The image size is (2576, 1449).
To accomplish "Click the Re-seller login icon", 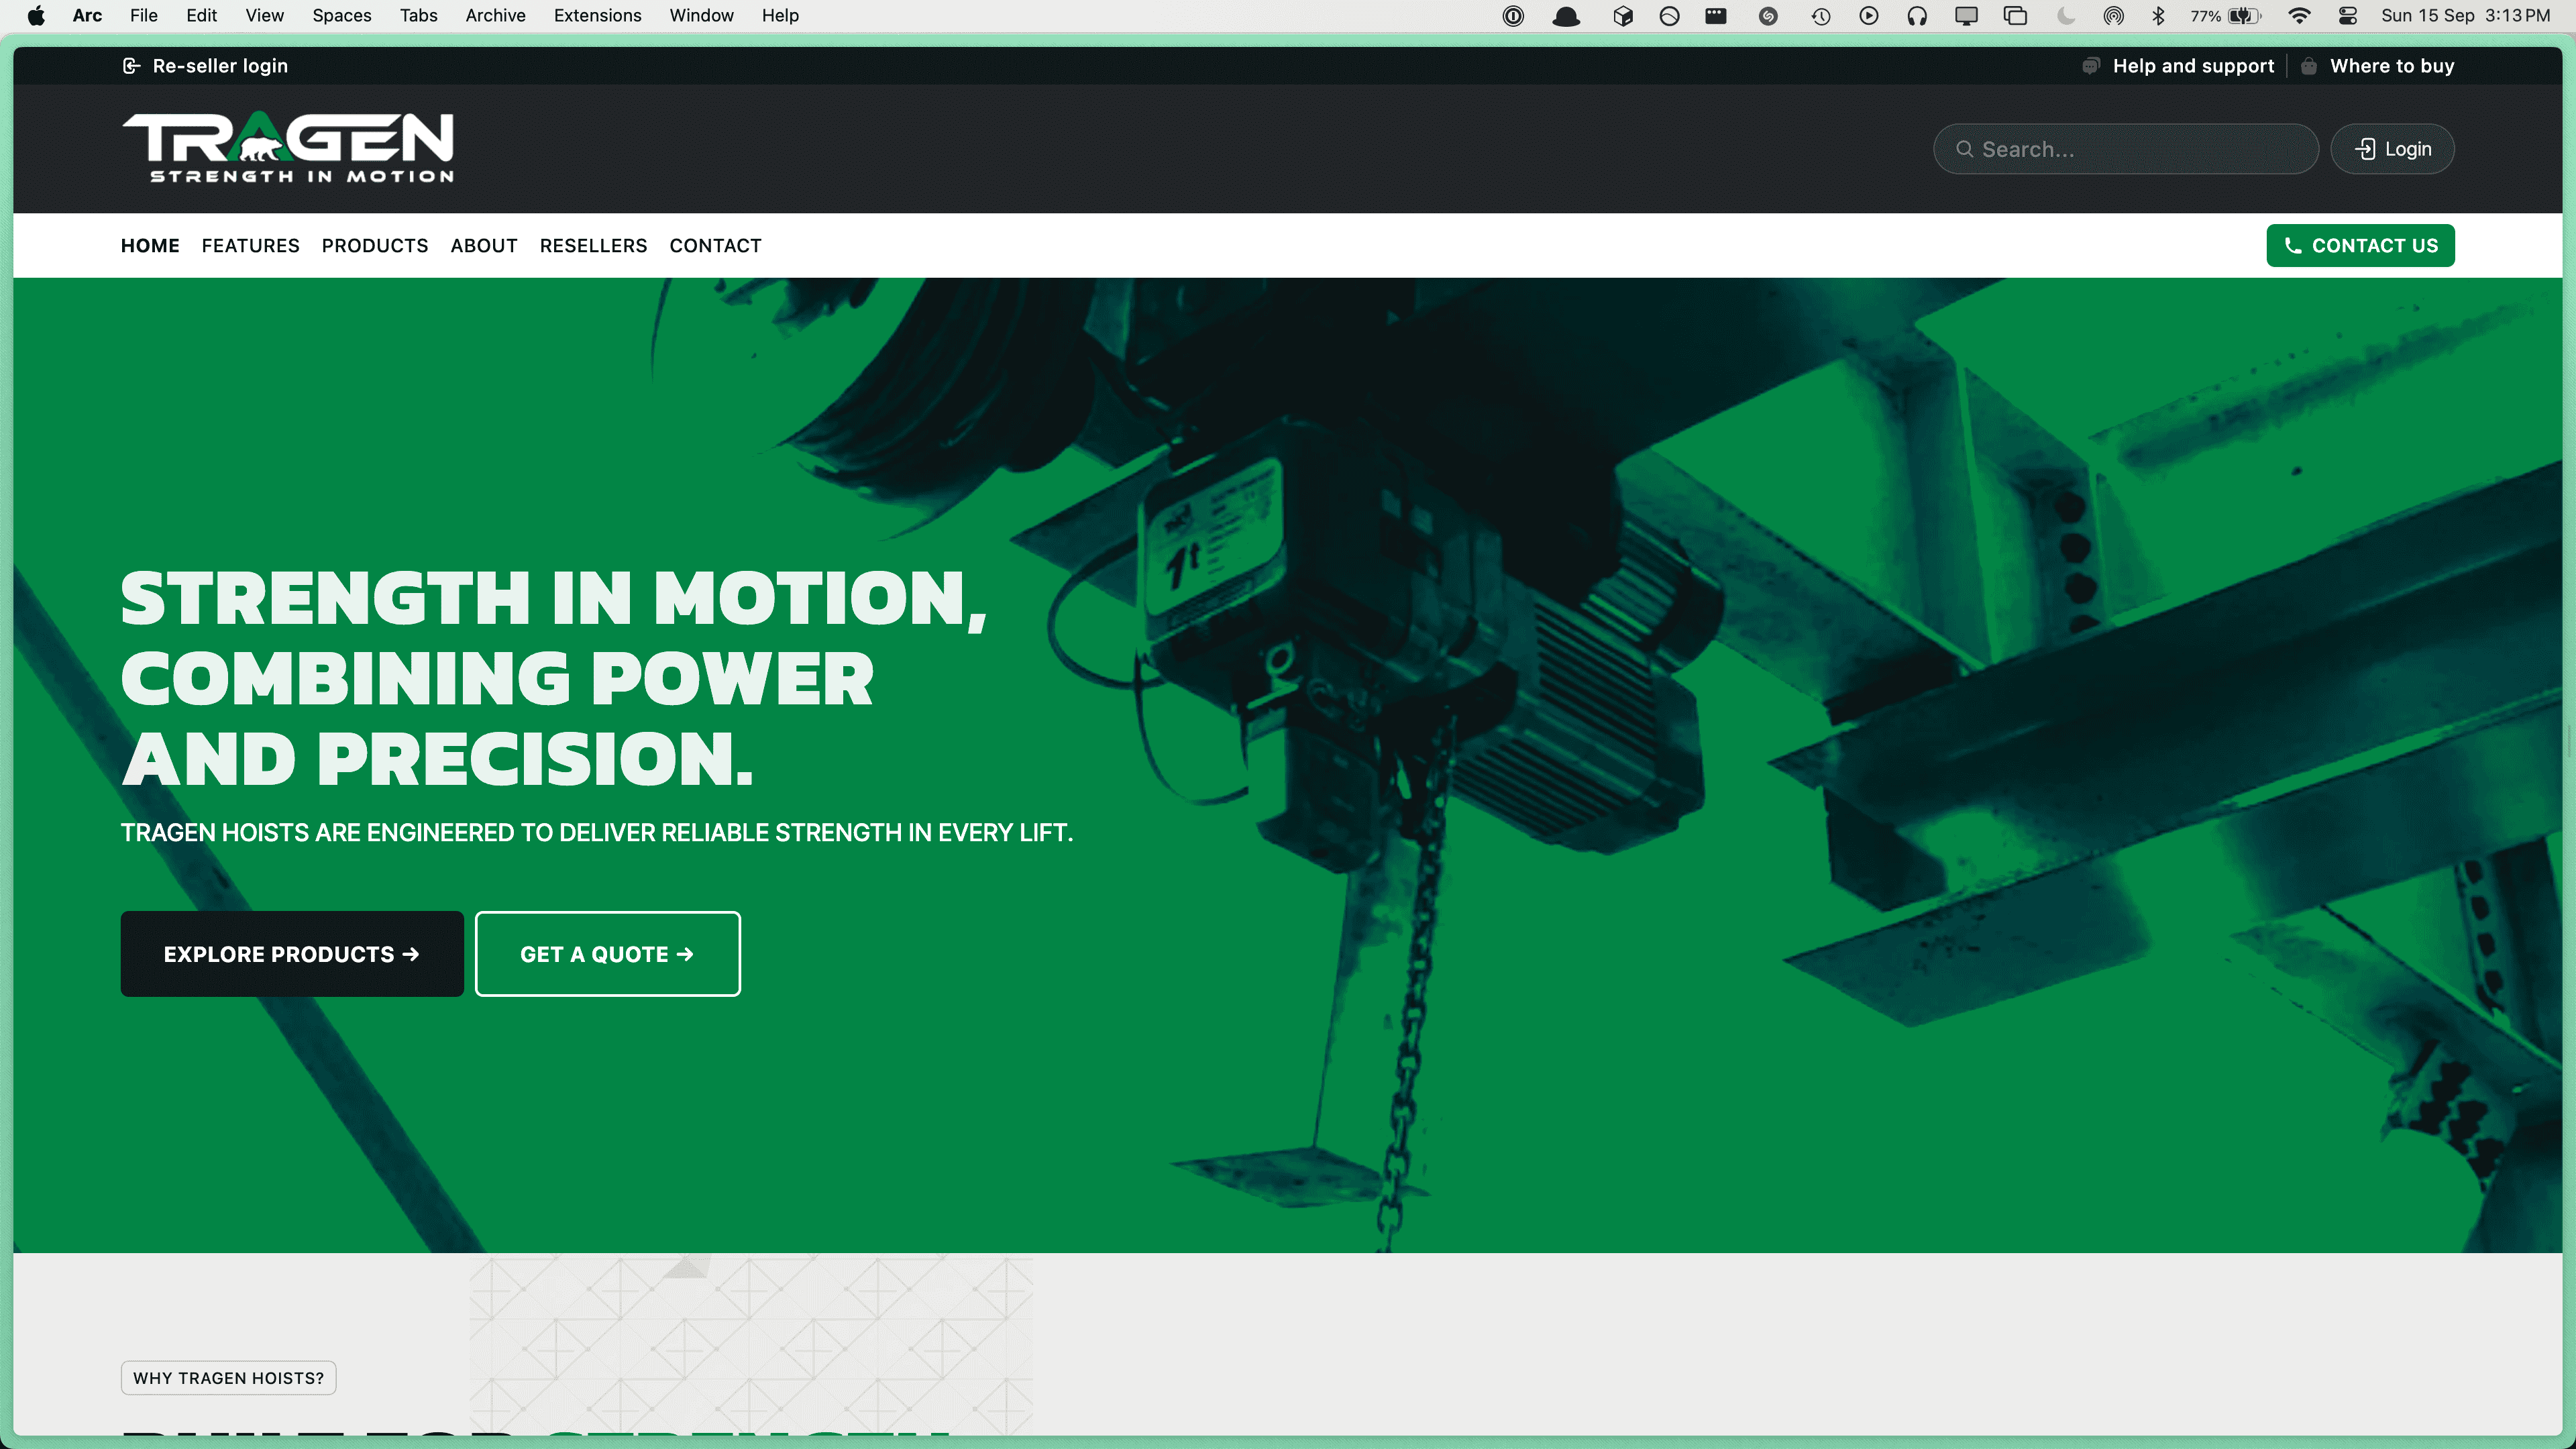I will (131, 66).
